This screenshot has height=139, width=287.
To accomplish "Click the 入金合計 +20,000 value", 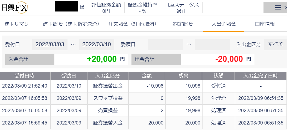I will click(102, 59).
